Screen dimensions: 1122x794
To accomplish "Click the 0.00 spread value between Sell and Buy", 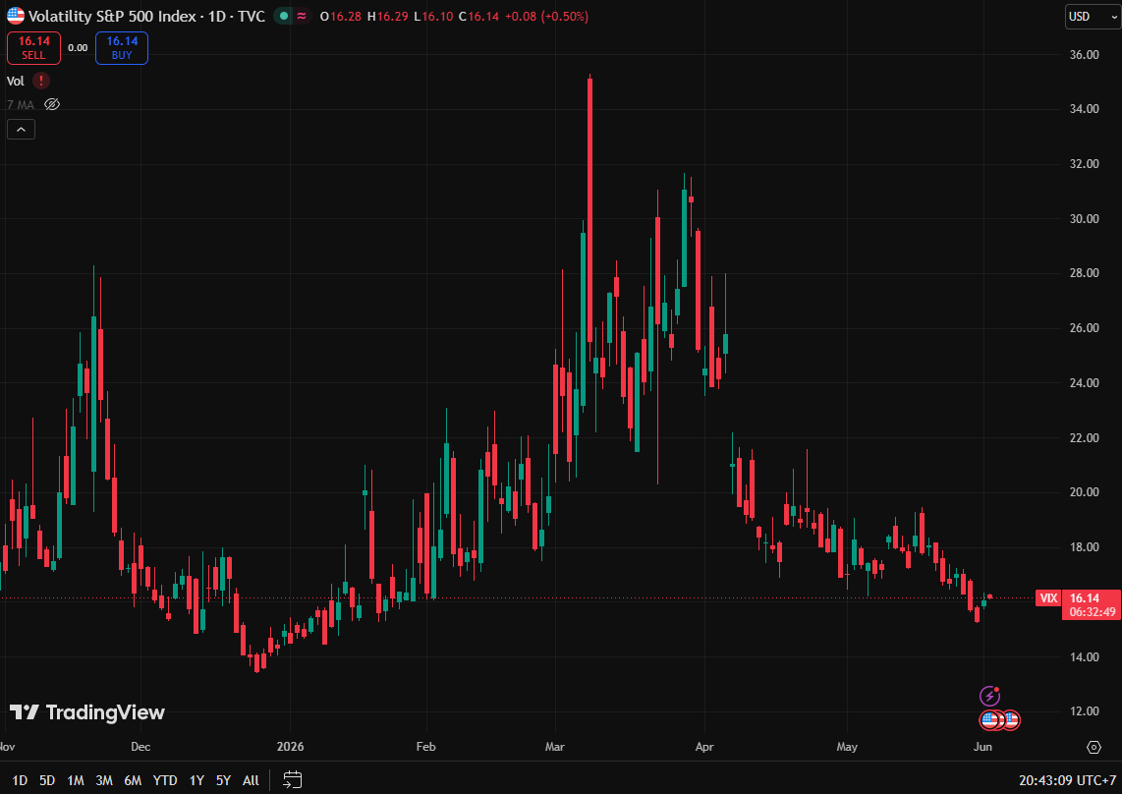I will (x=78, y=48).
